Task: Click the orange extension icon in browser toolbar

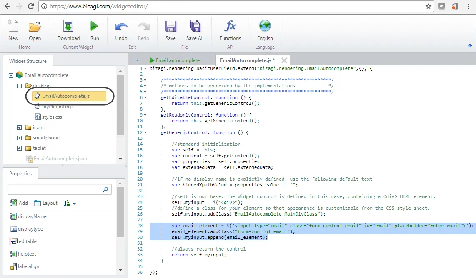Action: click(455, 6)
